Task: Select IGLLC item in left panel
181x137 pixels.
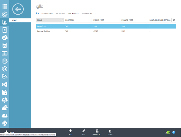Action: point(20,21)
